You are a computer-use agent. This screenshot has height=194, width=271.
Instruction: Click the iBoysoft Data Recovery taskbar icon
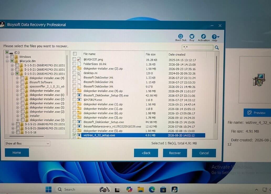(x=174, y=189)
